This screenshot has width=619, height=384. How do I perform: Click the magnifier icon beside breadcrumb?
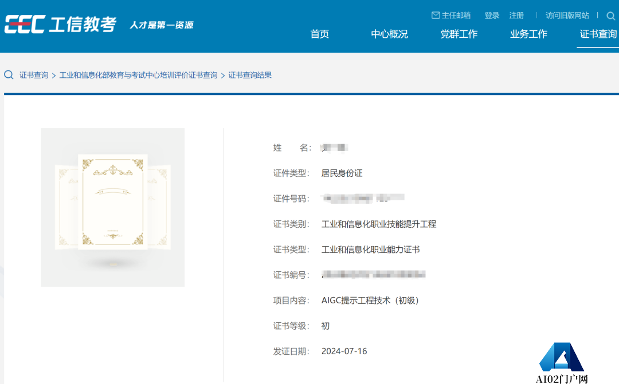tap(9, 74)
